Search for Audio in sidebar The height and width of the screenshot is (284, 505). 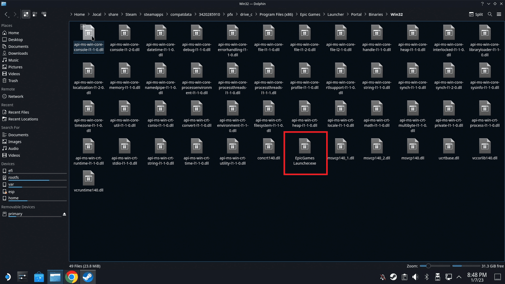click(x=13, y=149)
